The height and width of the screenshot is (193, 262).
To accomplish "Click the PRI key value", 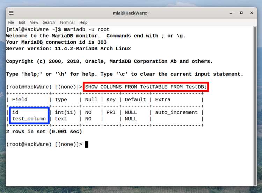I will pos(111,112).
